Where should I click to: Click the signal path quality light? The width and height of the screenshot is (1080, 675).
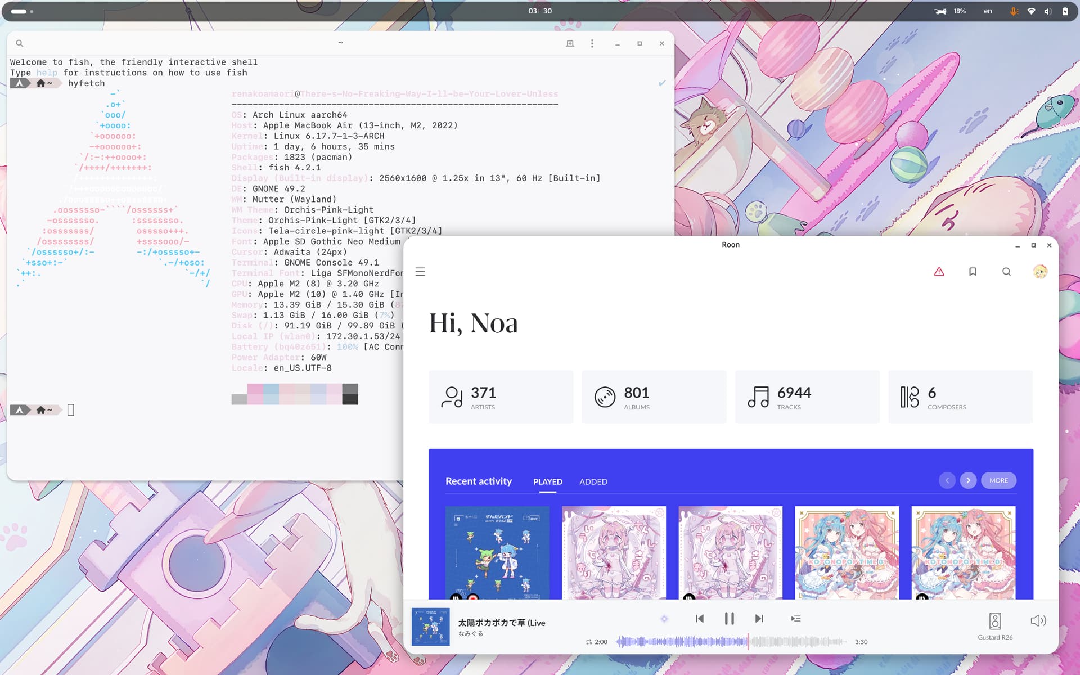point(664,619)
